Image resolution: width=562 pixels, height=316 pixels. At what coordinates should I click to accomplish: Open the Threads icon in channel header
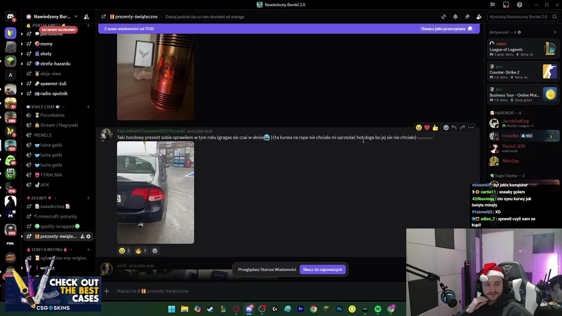click(443, 17)
